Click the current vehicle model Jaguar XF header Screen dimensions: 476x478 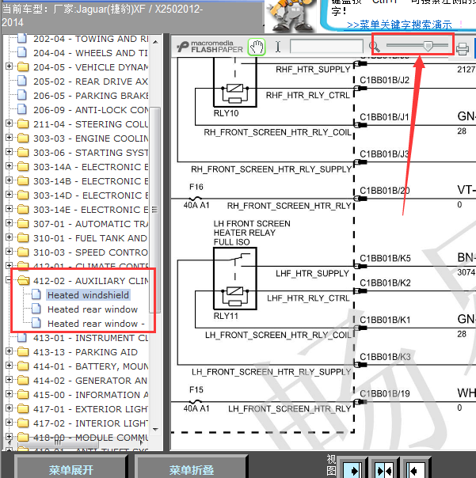click(102, 16)
